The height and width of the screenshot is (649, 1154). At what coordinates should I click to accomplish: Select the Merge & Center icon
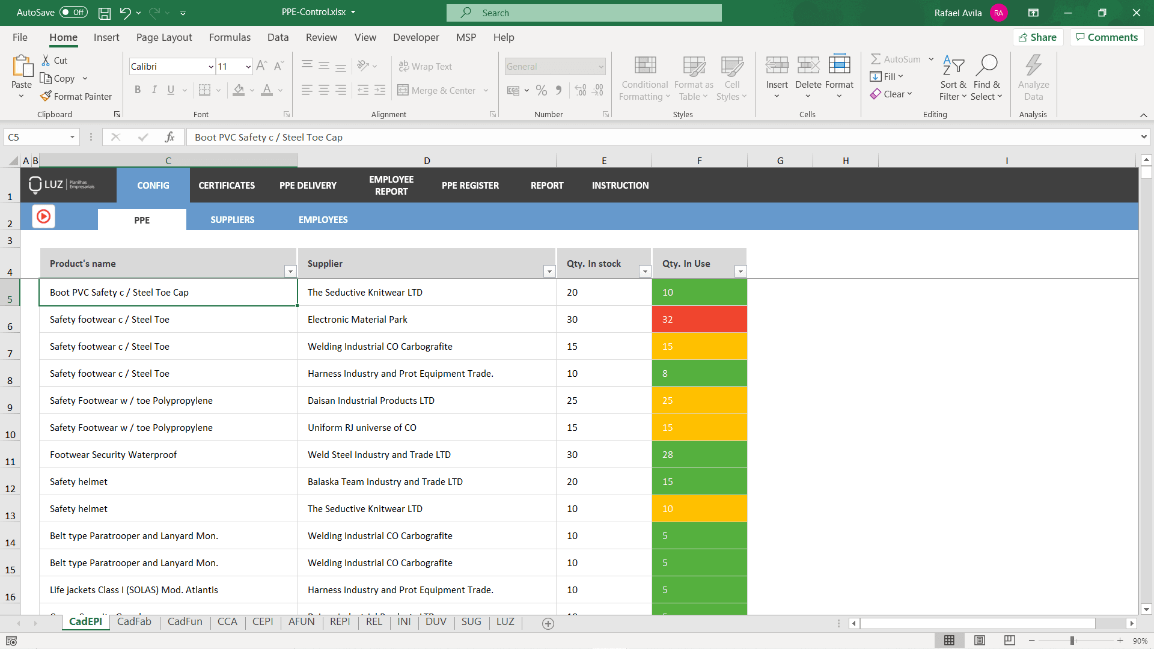pyautogui.click(x=402, y=90)
